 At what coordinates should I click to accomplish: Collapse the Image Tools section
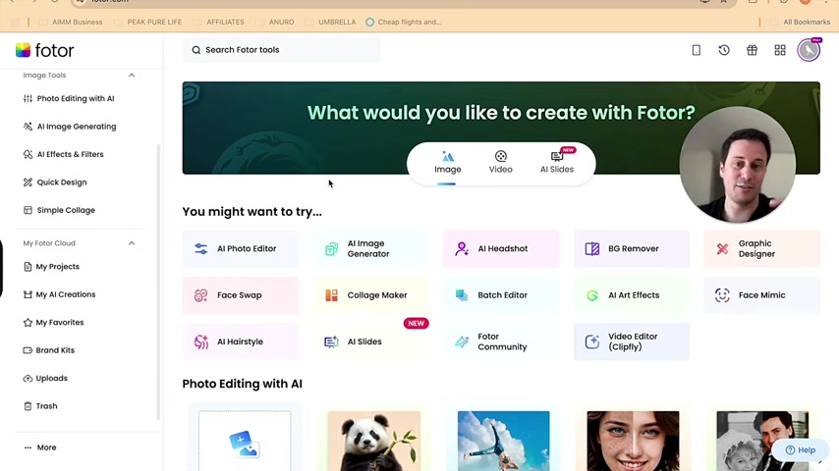point(132,76)
